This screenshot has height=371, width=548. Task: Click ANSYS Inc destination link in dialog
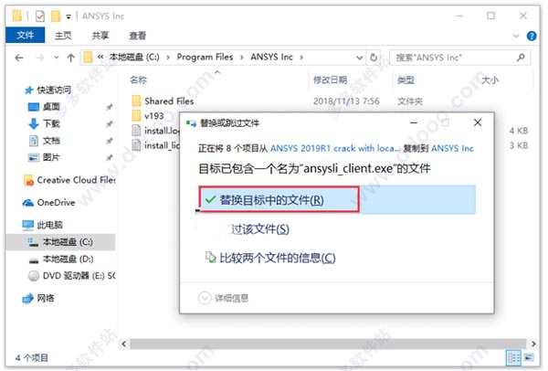(x=452, y=148)
